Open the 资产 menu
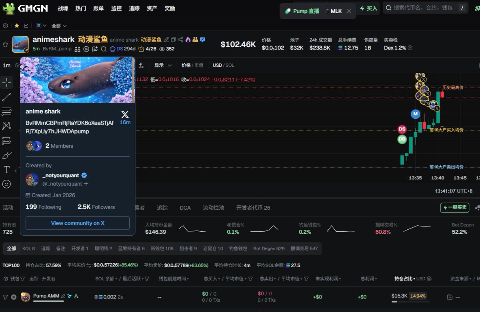Viewport: 480px width, 312px height. click(x=152, y=8)
